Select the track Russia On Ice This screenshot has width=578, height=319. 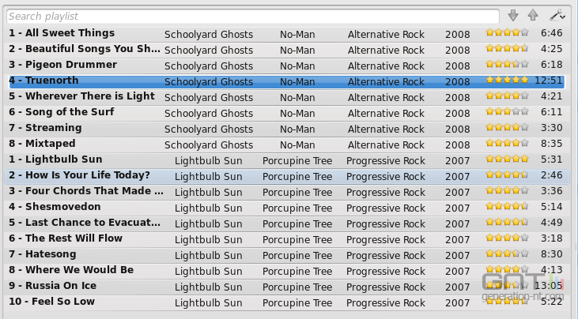285,287
